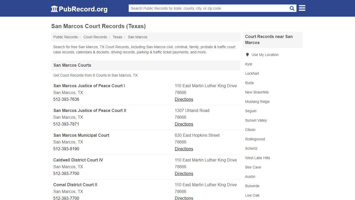Open San Marcos Justice of Peace Court I
The width and height of the screenshot is (355, 200).
(89, 86)
